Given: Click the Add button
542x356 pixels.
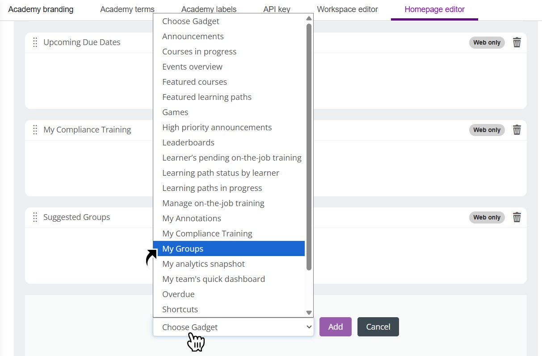Looking at the screenshot, I should 335,327.
